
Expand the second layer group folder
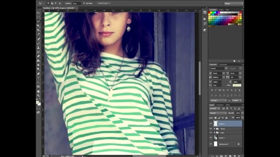click(214, 133)
